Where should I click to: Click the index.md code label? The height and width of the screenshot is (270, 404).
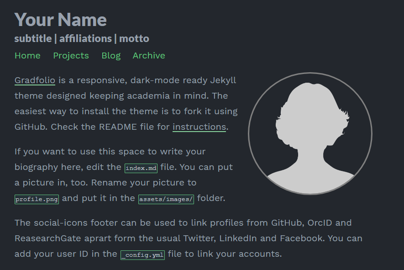[x=141, y=168]
